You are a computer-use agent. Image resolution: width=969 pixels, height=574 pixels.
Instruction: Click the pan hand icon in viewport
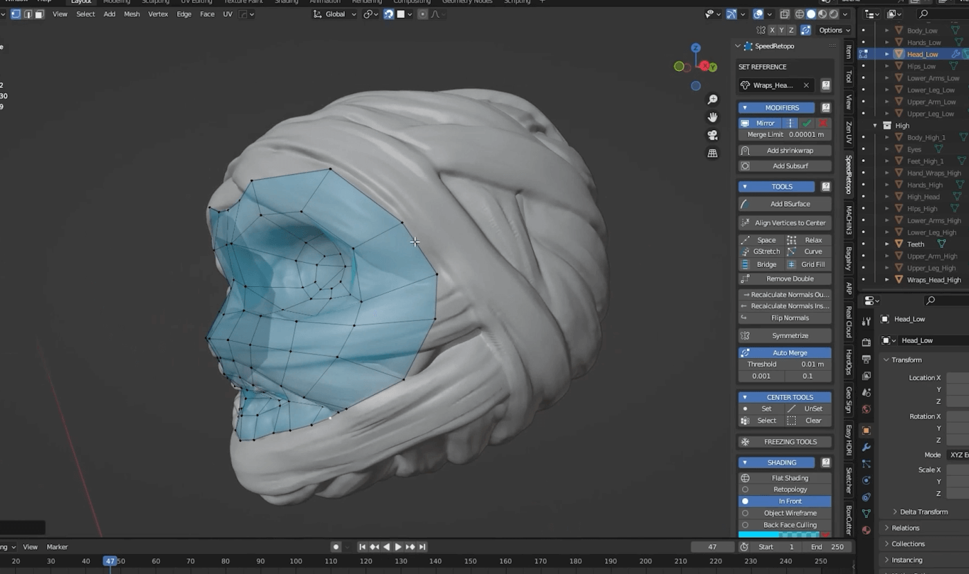pos(712,118)
